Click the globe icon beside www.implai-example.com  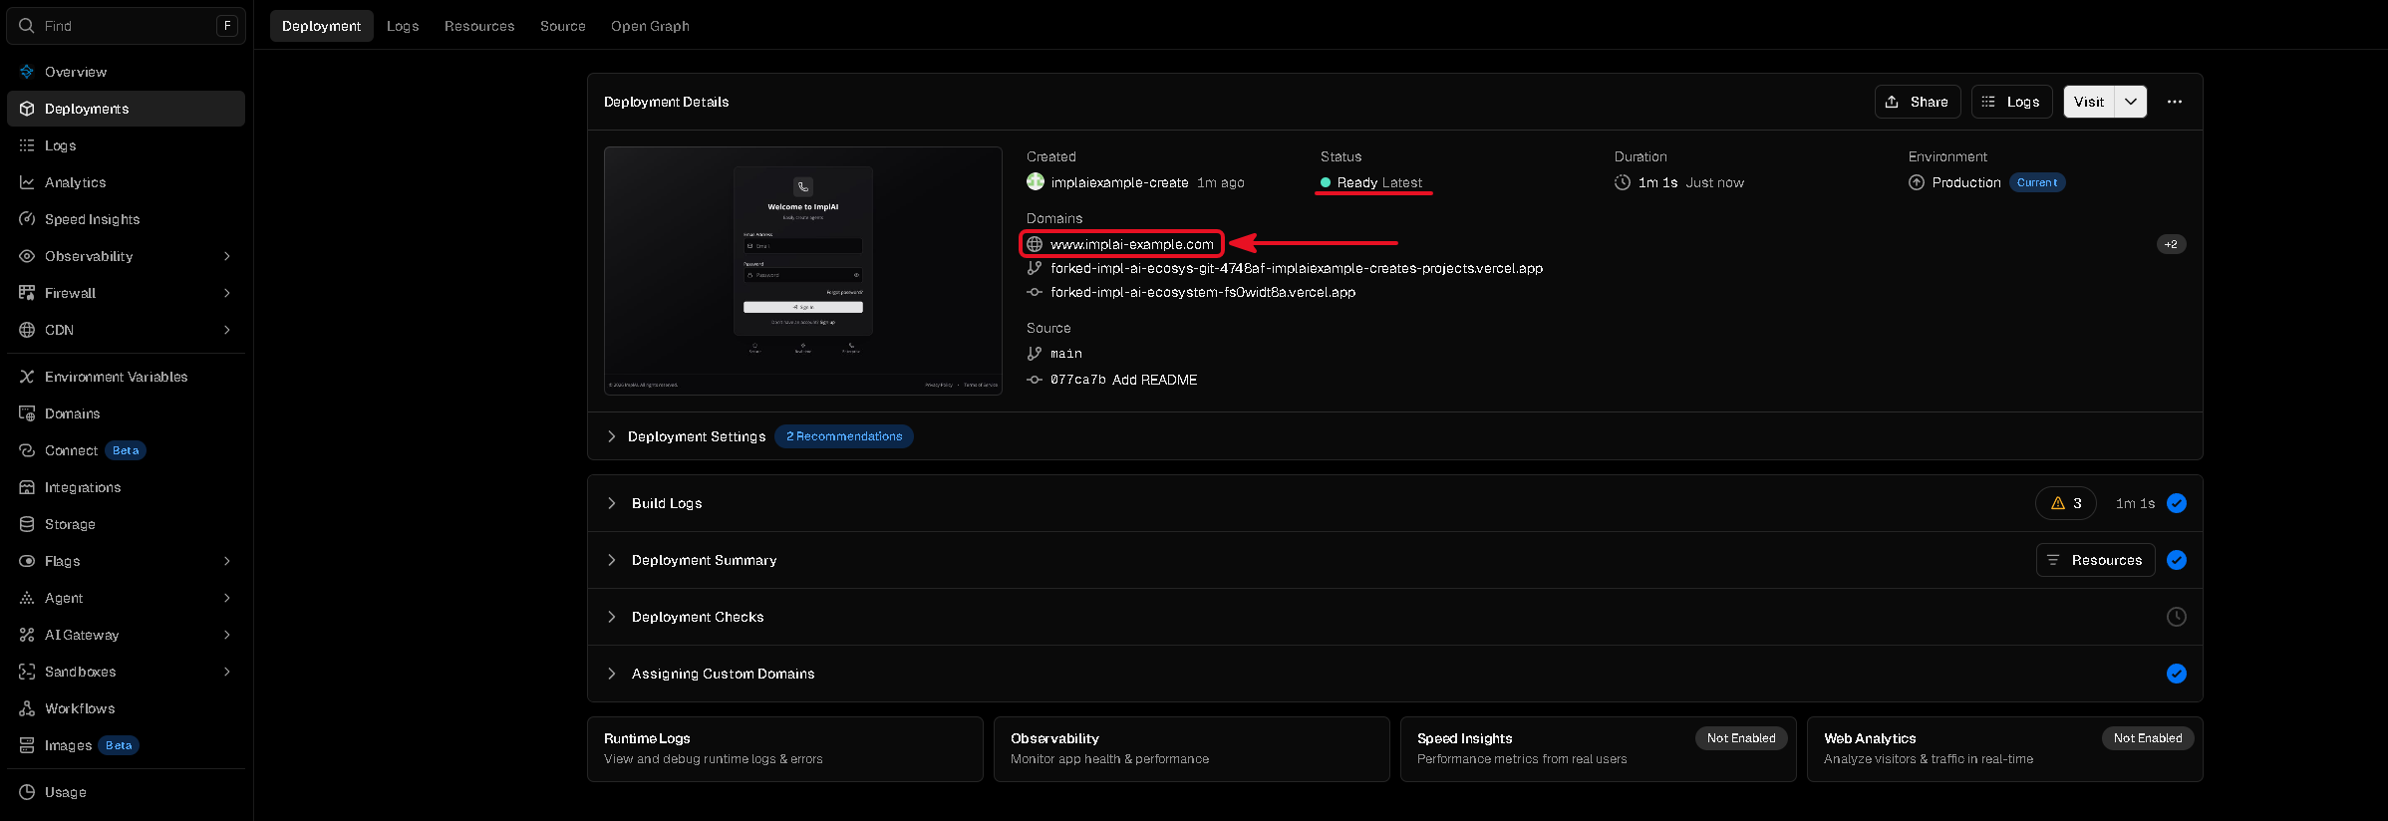point(1035,244)
